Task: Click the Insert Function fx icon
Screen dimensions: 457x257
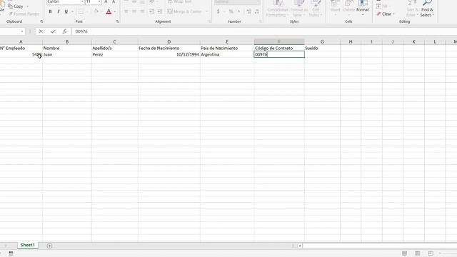Action: (64, 31)
